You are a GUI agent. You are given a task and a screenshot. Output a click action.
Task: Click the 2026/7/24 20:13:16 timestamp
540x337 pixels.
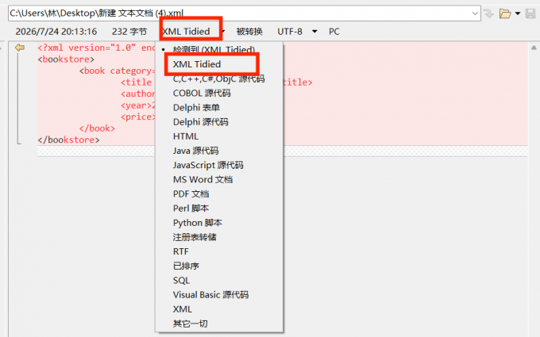pos(56,32)
